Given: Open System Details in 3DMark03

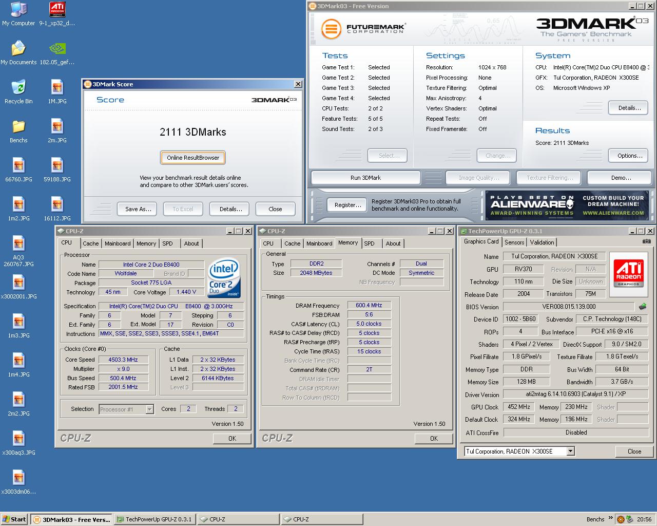Looking at the screenshot, I should (x=629, y=108).
